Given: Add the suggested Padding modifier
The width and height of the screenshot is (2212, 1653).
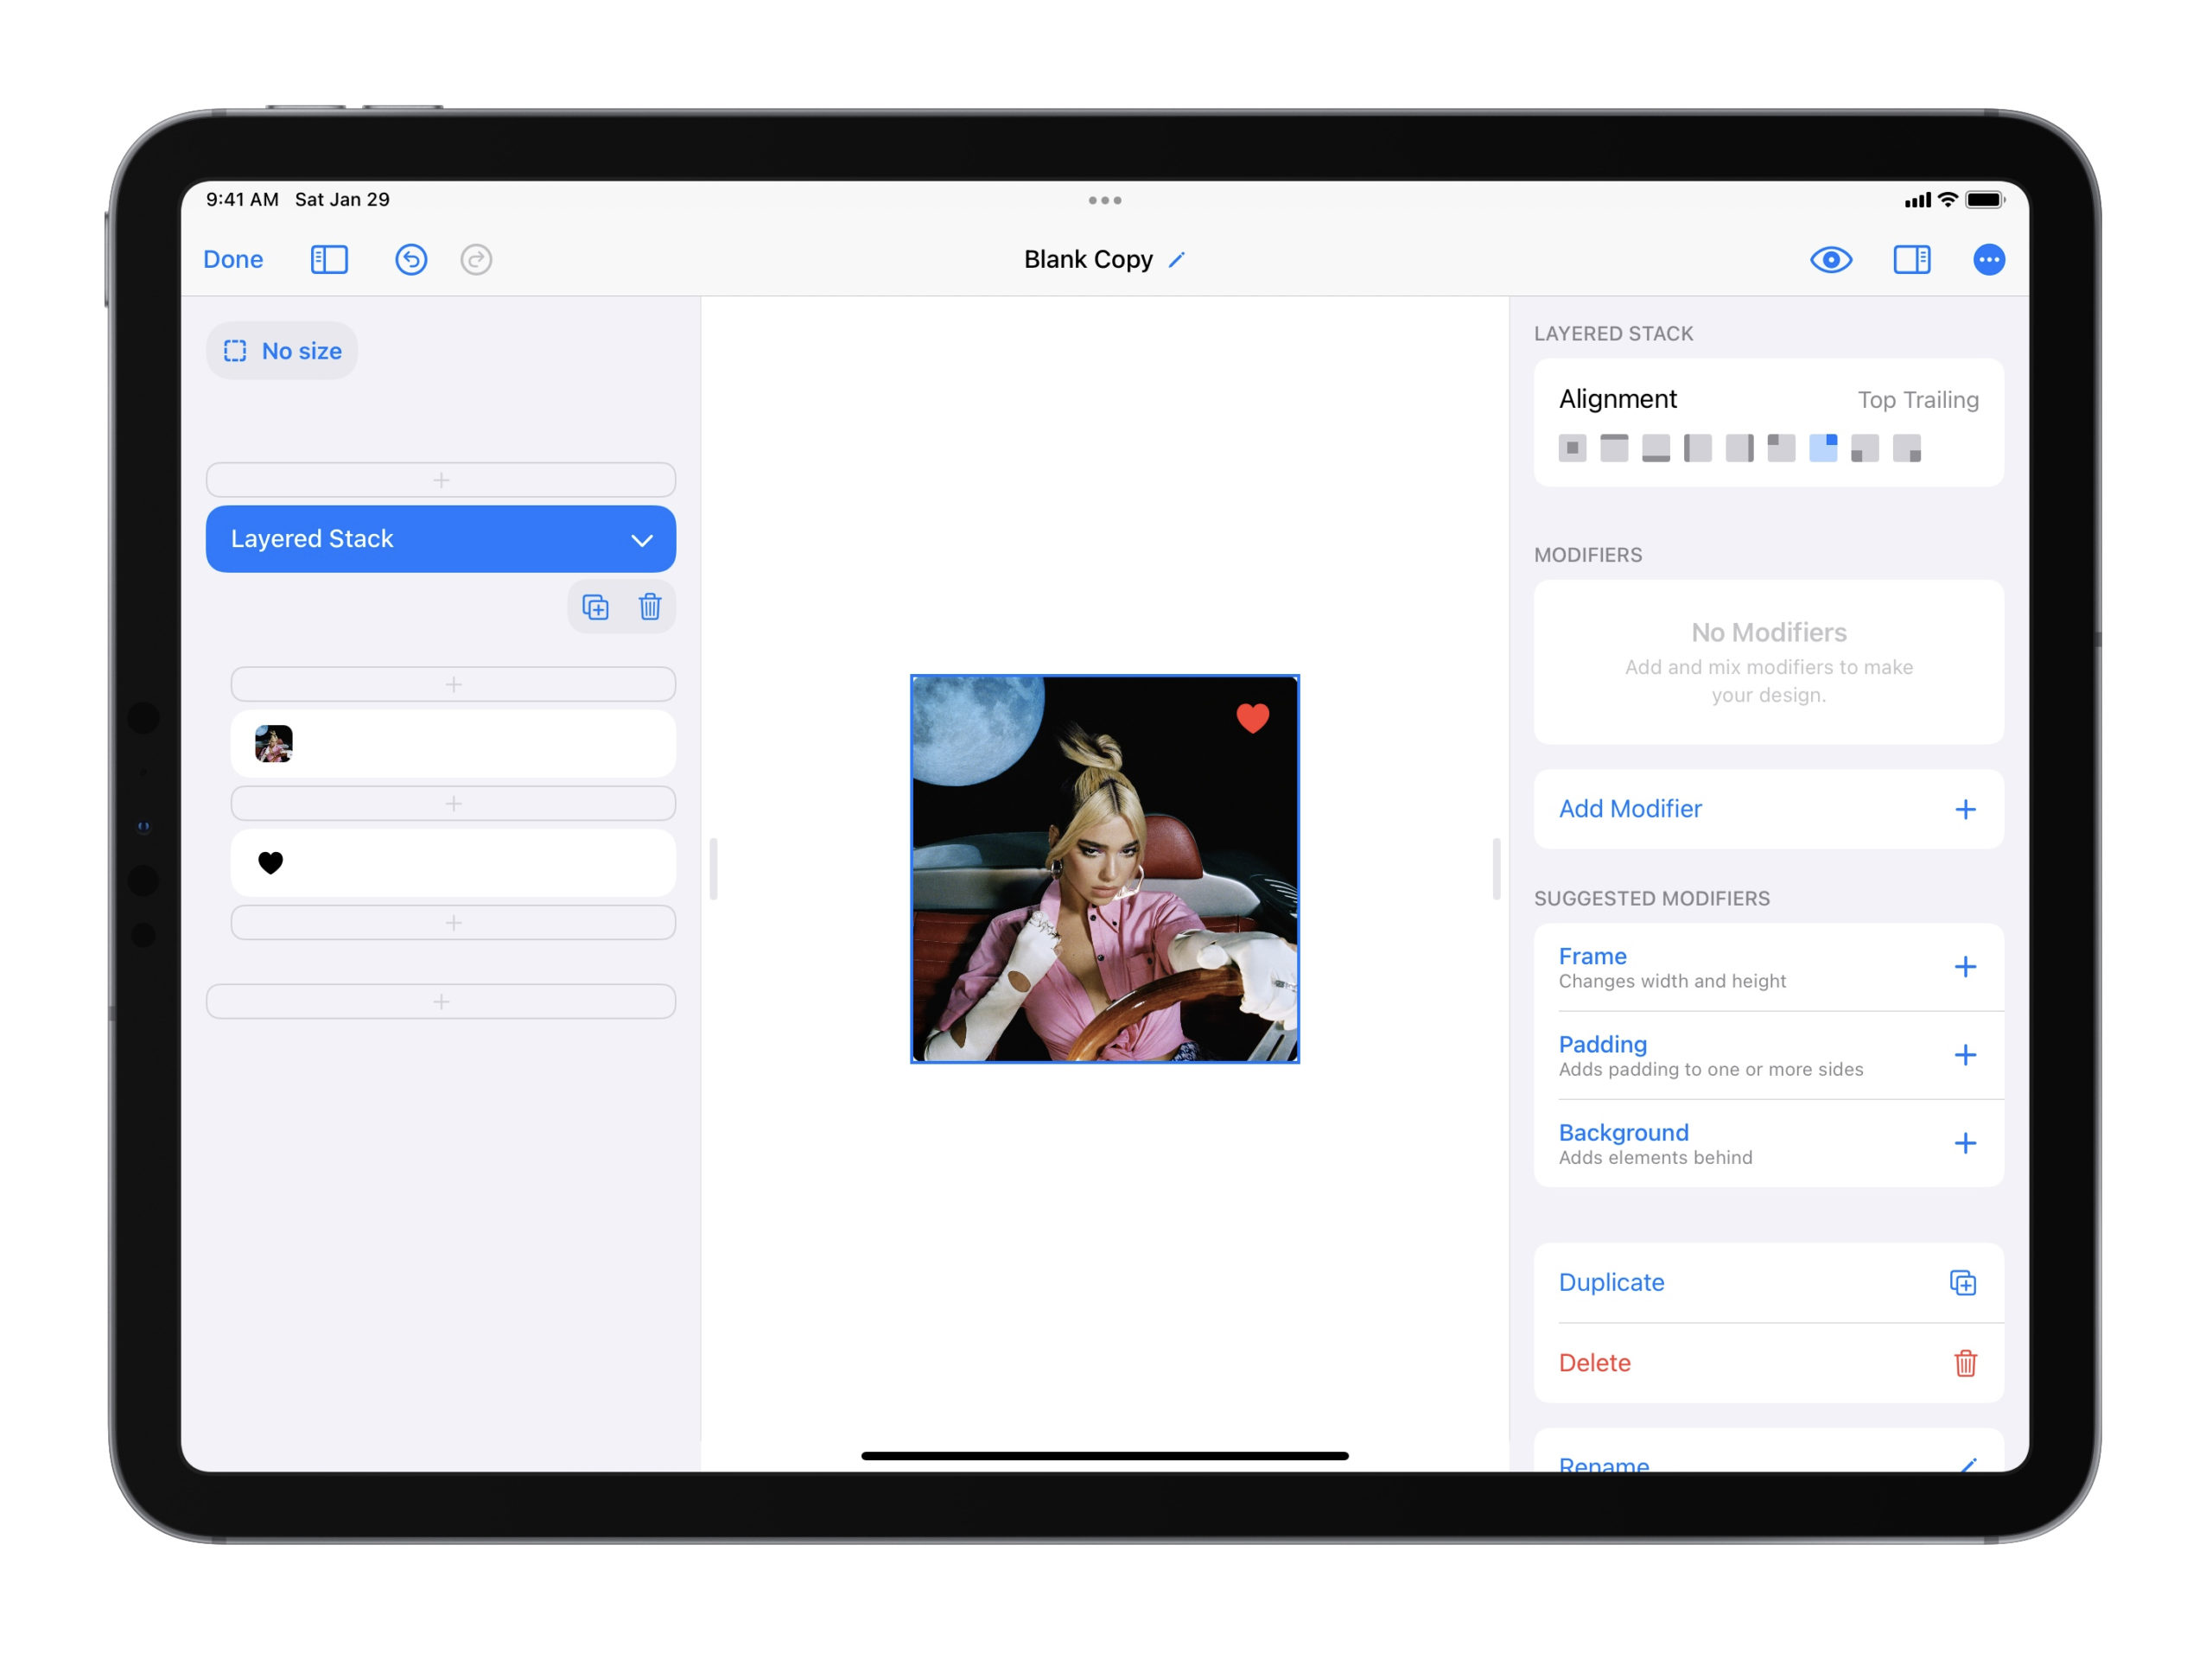Looking at the screenshot, I should (1964, 1055).
